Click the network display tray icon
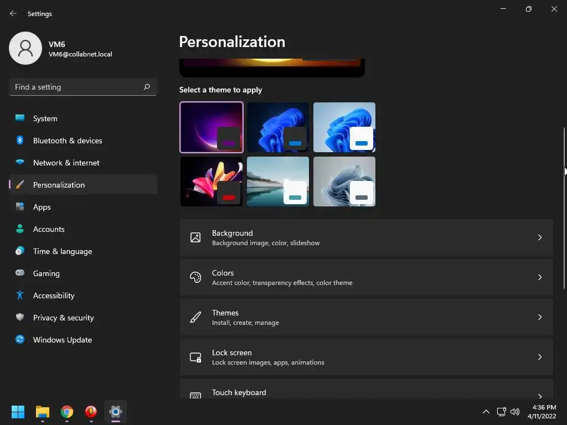 (x=501, y=412)
